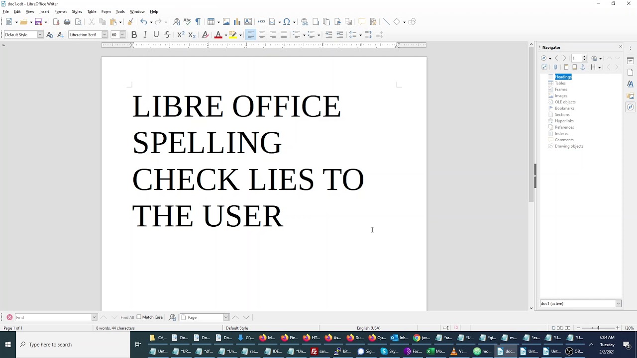Screen dimensions: 637x358
Task: Open the doc1 (active) document dropdown
Action: click(618, 304)
